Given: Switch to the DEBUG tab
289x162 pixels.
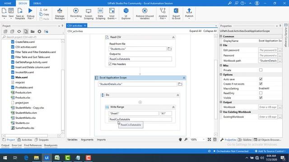Looking at the screenshot, I should tap(37, 3).
